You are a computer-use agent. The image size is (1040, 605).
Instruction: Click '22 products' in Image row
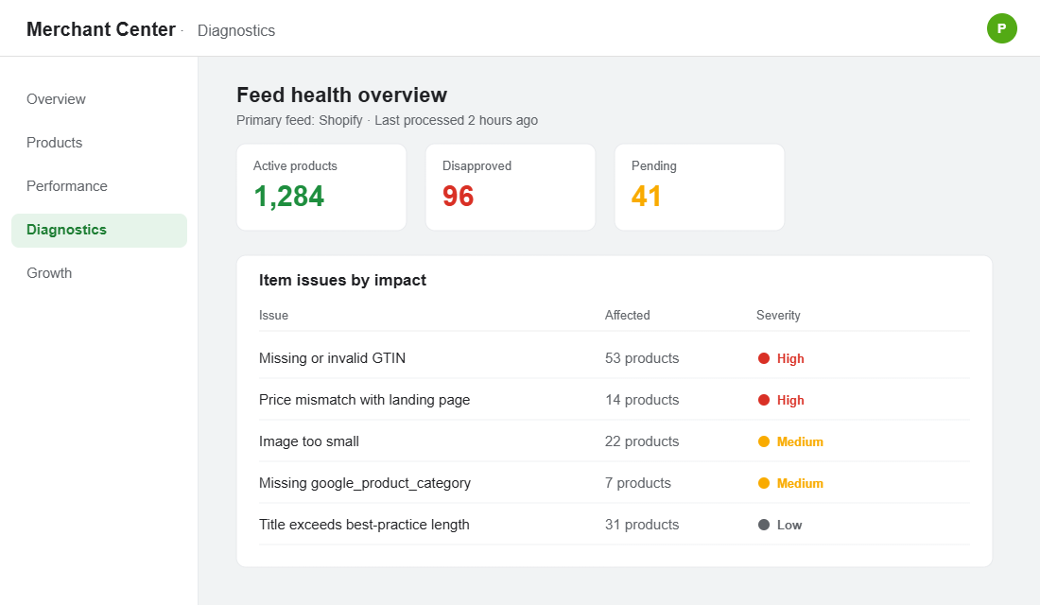click(x=642, y=441)
